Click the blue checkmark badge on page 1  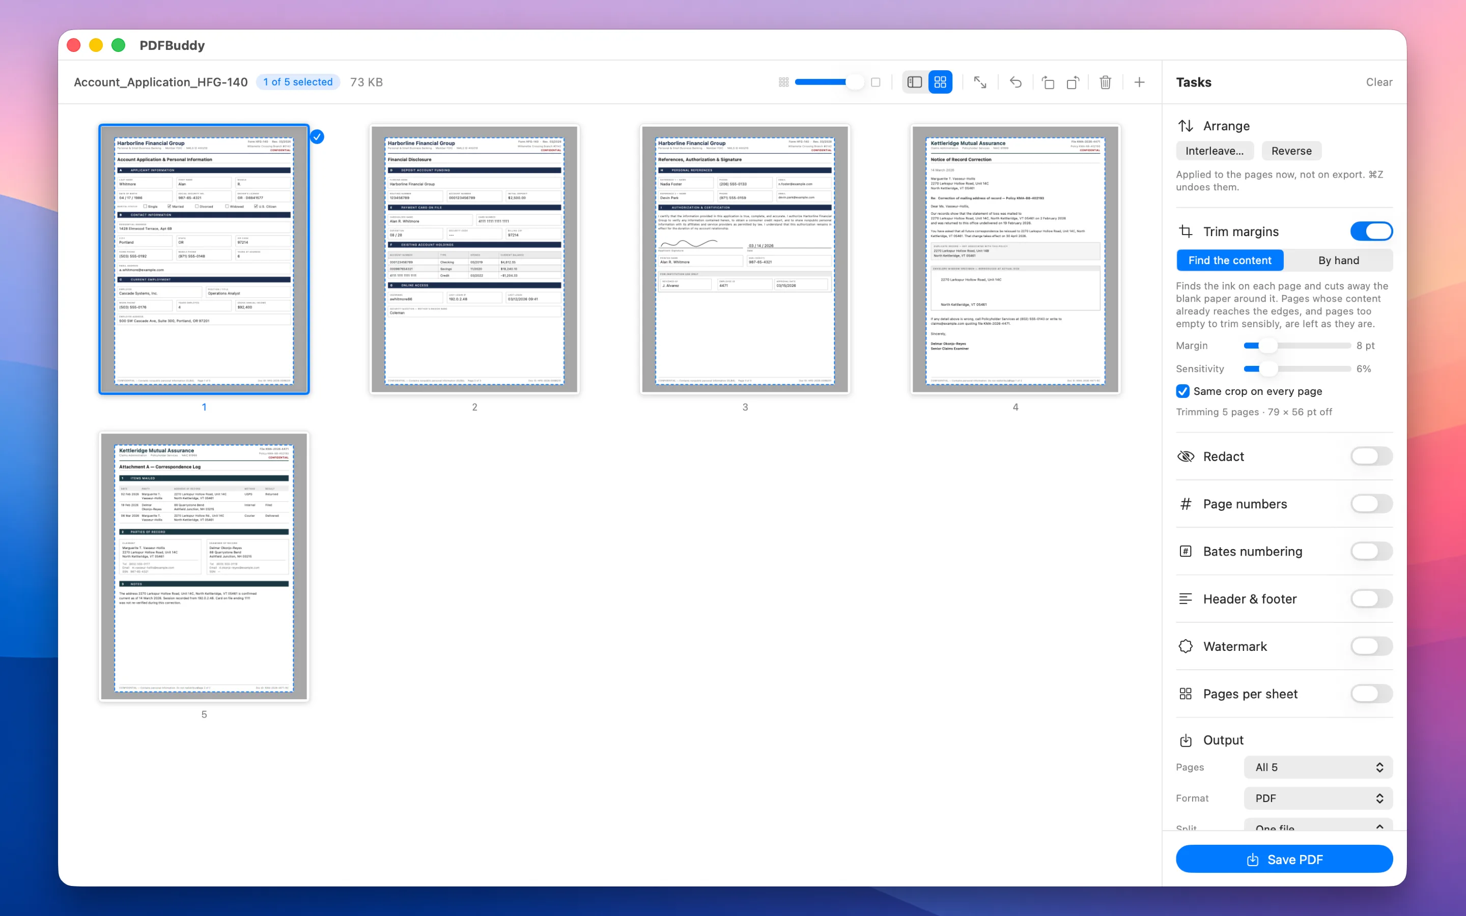point(317,137)
